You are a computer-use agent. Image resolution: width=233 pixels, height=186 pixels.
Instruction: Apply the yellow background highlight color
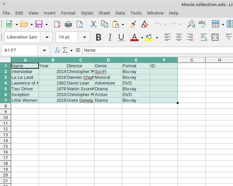(x=149, y=37)
